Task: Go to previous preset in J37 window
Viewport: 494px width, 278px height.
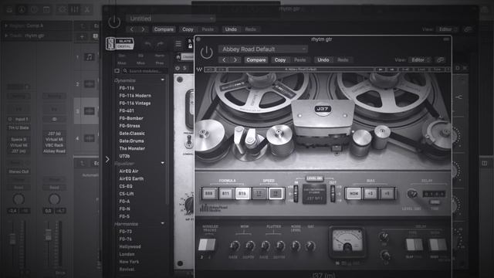Action: click(x=224, y=60)
